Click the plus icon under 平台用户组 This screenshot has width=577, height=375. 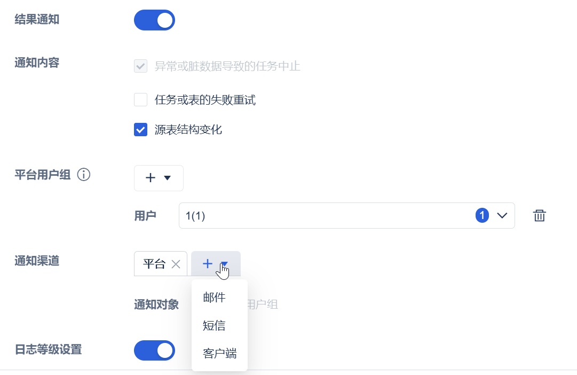click(151, 178)
